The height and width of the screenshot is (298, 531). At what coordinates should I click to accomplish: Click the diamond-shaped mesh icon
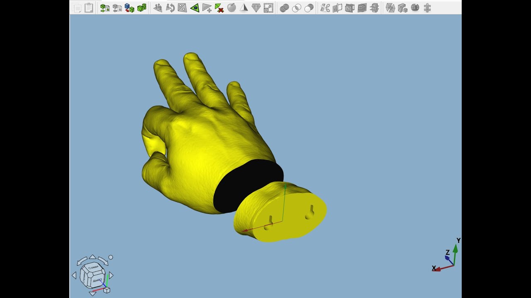coord(256,8)
